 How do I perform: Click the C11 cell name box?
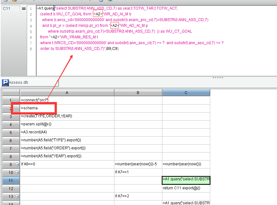[x=11, y=9]
